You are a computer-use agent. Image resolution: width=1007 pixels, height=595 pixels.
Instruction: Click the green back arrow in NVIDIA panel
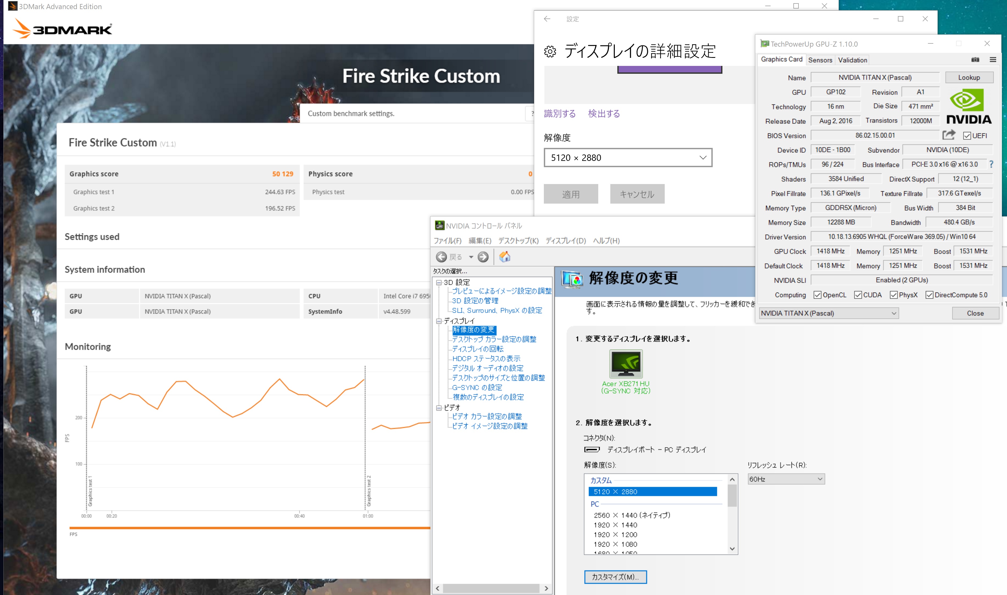tap(441, 257)
